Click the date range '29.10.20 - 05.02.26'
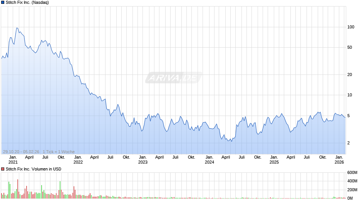The height and width of the screenshot is (202, 362). (x=21, y=152)
